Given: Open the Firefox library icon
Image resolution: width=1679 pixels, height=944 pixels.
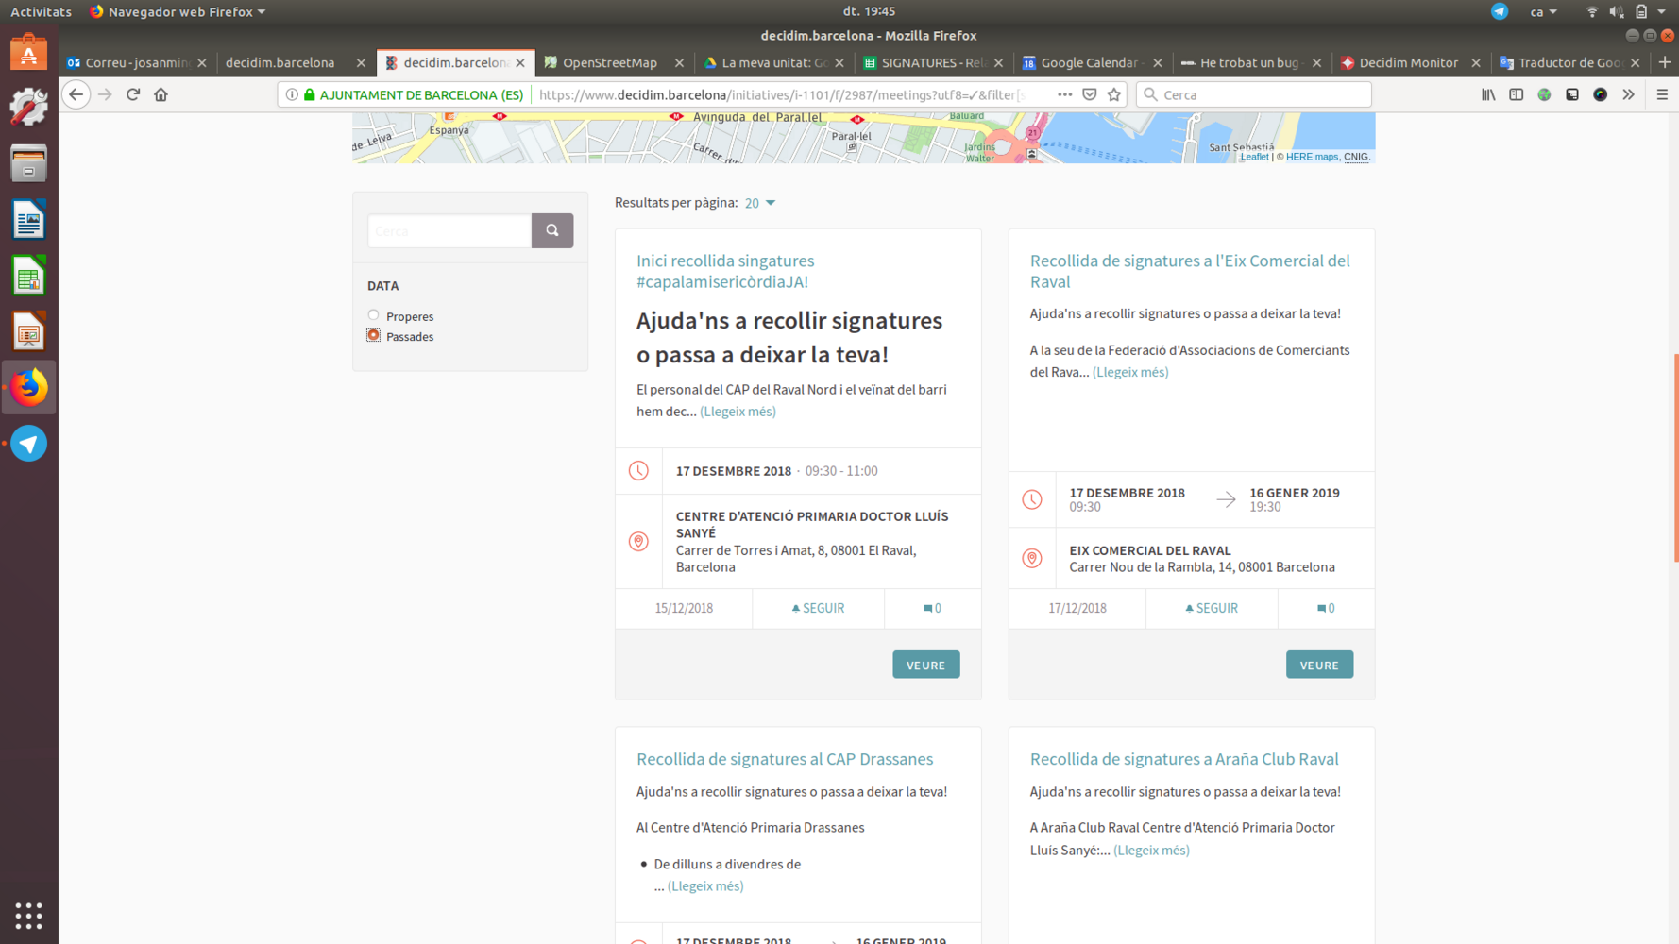Looking at the screenshot, I should click(1488, 94).
